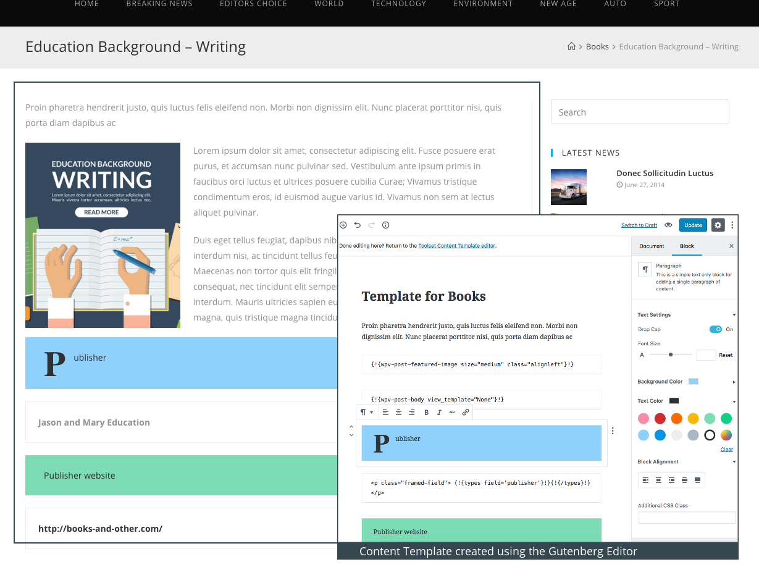
Task: Open the custom color picker rainbow swatch
Action: 726,435
